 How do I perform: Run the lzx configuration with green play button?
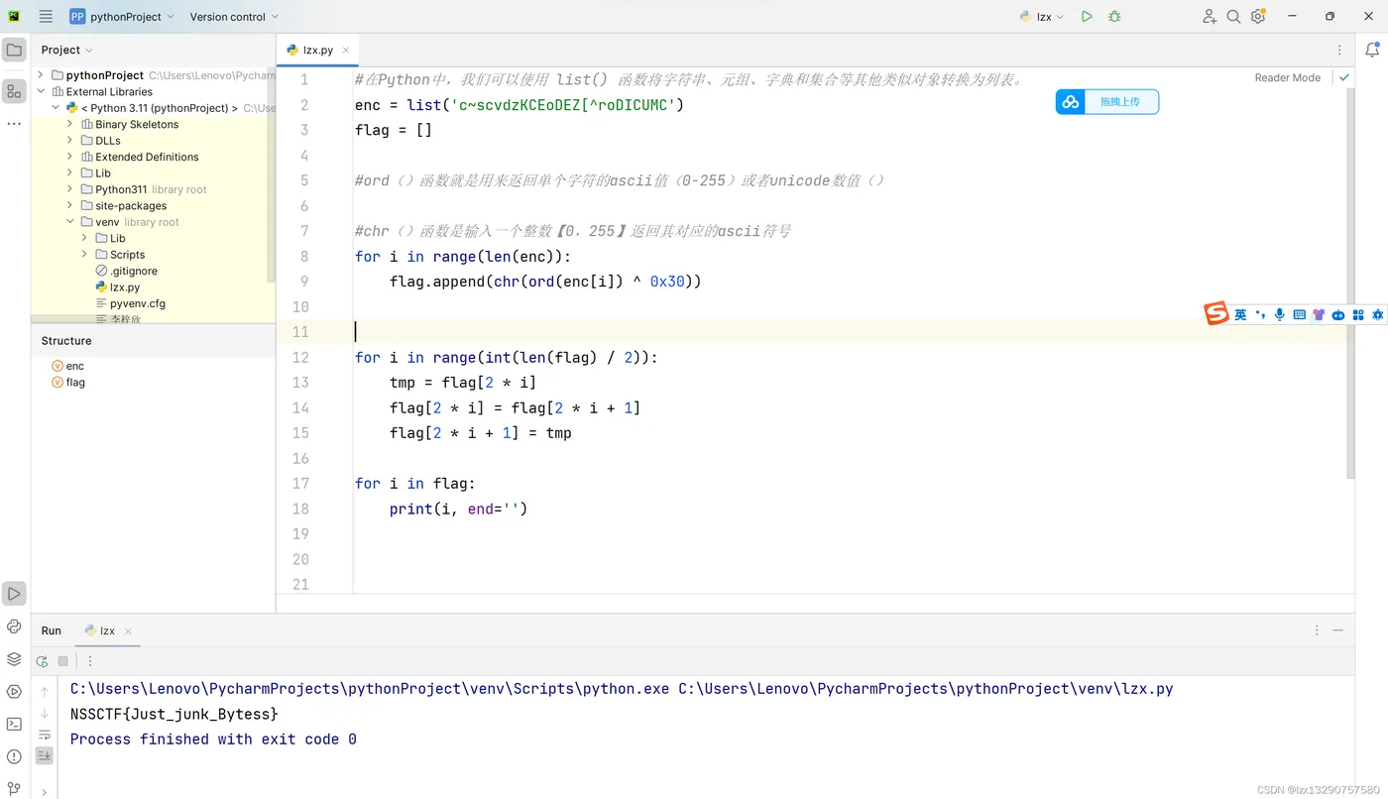click(x=1087, y=17)
